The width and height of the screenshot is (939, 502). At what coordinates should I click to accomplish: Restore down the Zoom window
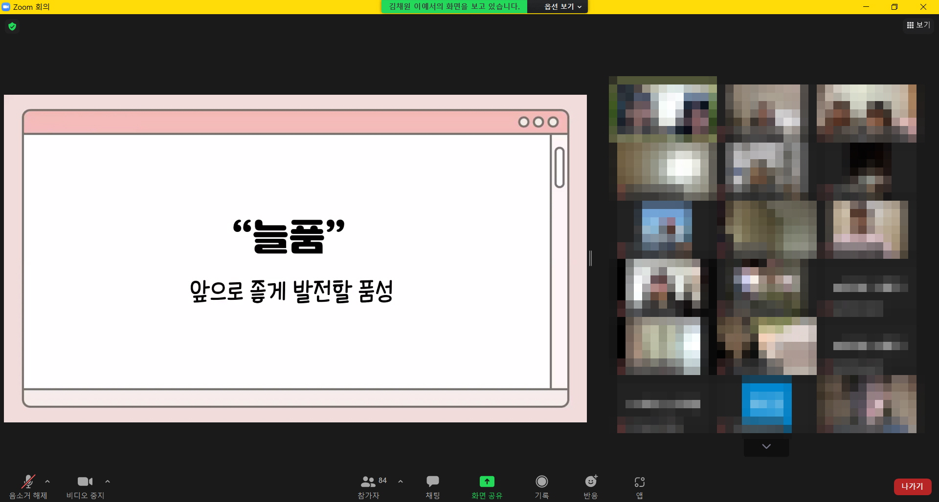pyautogui.click(x=894, y=7)
